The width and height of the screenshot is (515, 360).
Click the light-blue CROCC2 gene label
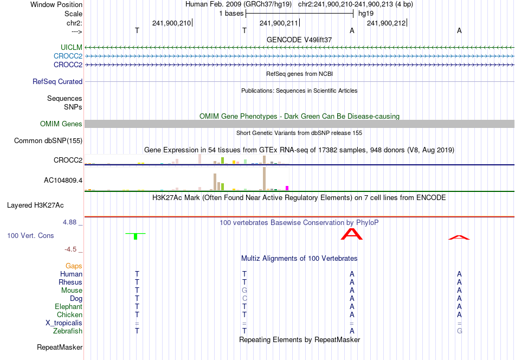68,56
